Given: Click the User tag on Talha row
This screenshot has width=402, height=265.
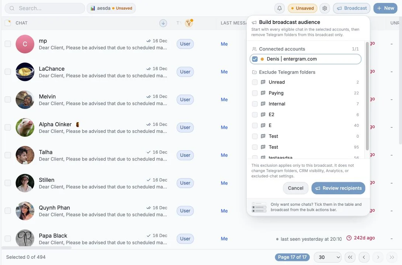Looking at the screenshot, I should point(185,155).
